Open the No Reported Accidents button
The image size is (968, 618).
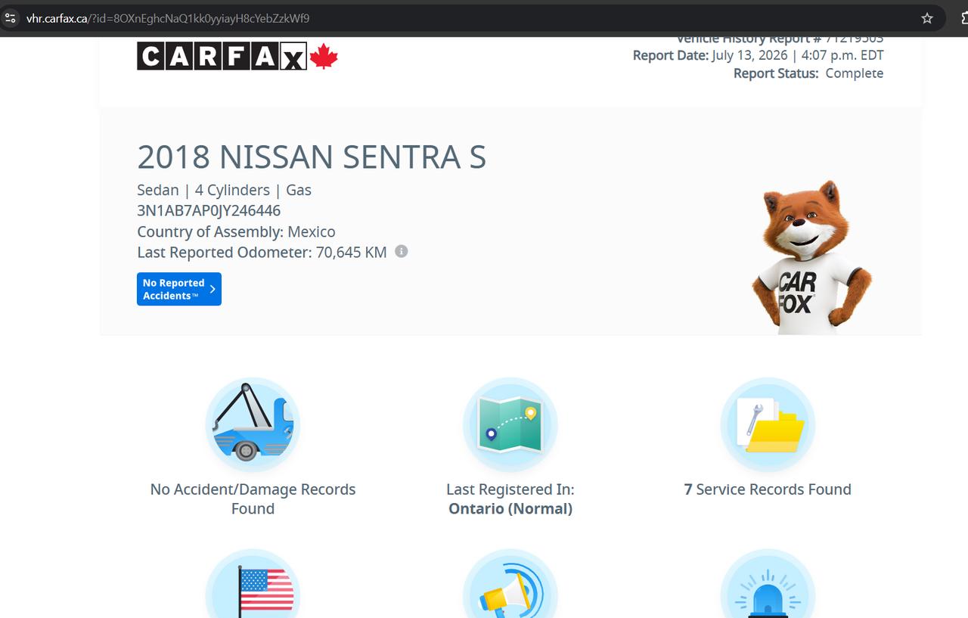pos(179,289)
